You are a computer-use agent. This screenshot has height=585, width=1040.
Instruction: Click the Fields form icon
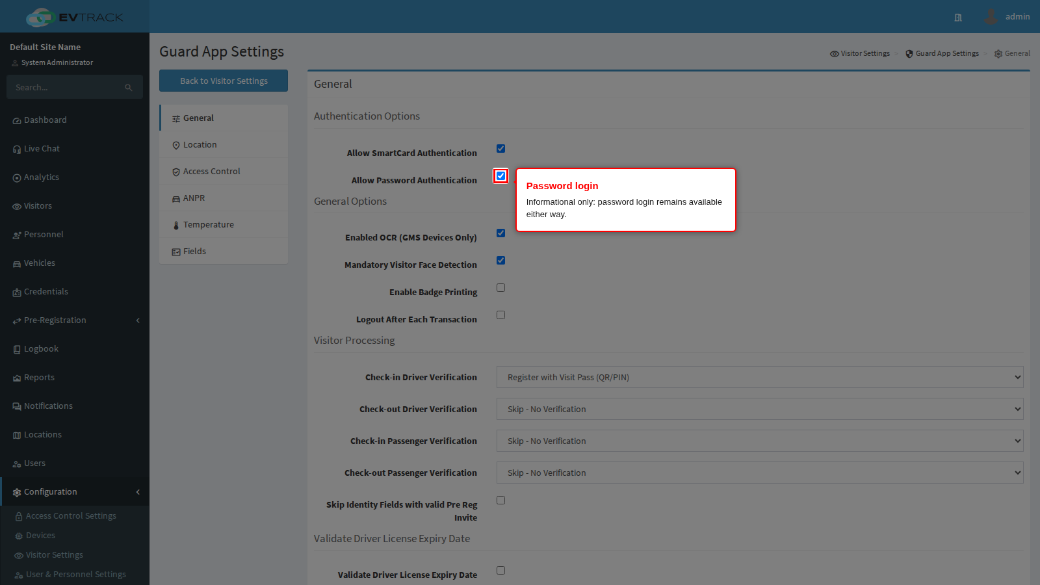pyautogui.click(x=176, y=252)
